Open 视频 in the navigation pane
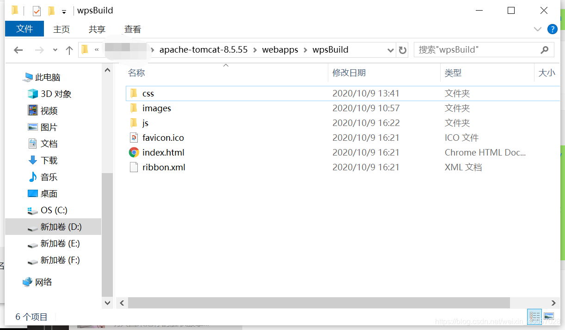 pos(49,111)
